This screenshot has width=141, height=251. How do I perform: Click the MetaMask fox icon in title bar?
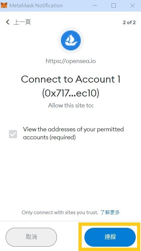click(4, 5)
